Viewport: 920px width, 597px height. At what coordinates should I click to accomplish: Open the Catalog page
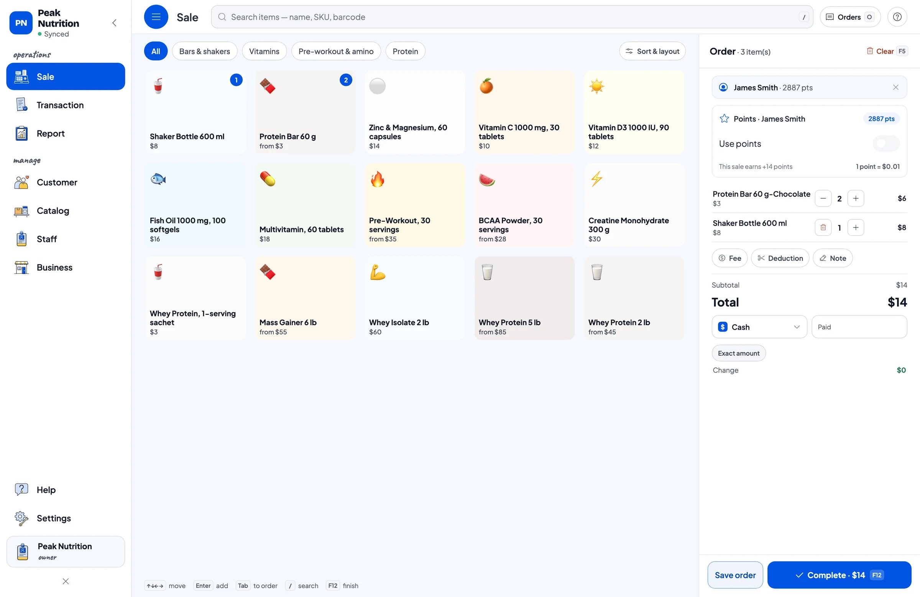tap(66, 211)
